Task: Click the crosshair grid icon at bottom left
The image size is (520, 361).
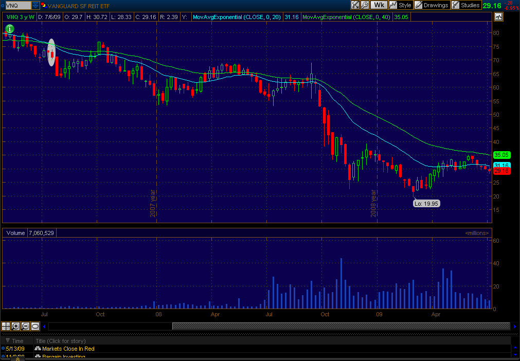Action: coord(6,326)
